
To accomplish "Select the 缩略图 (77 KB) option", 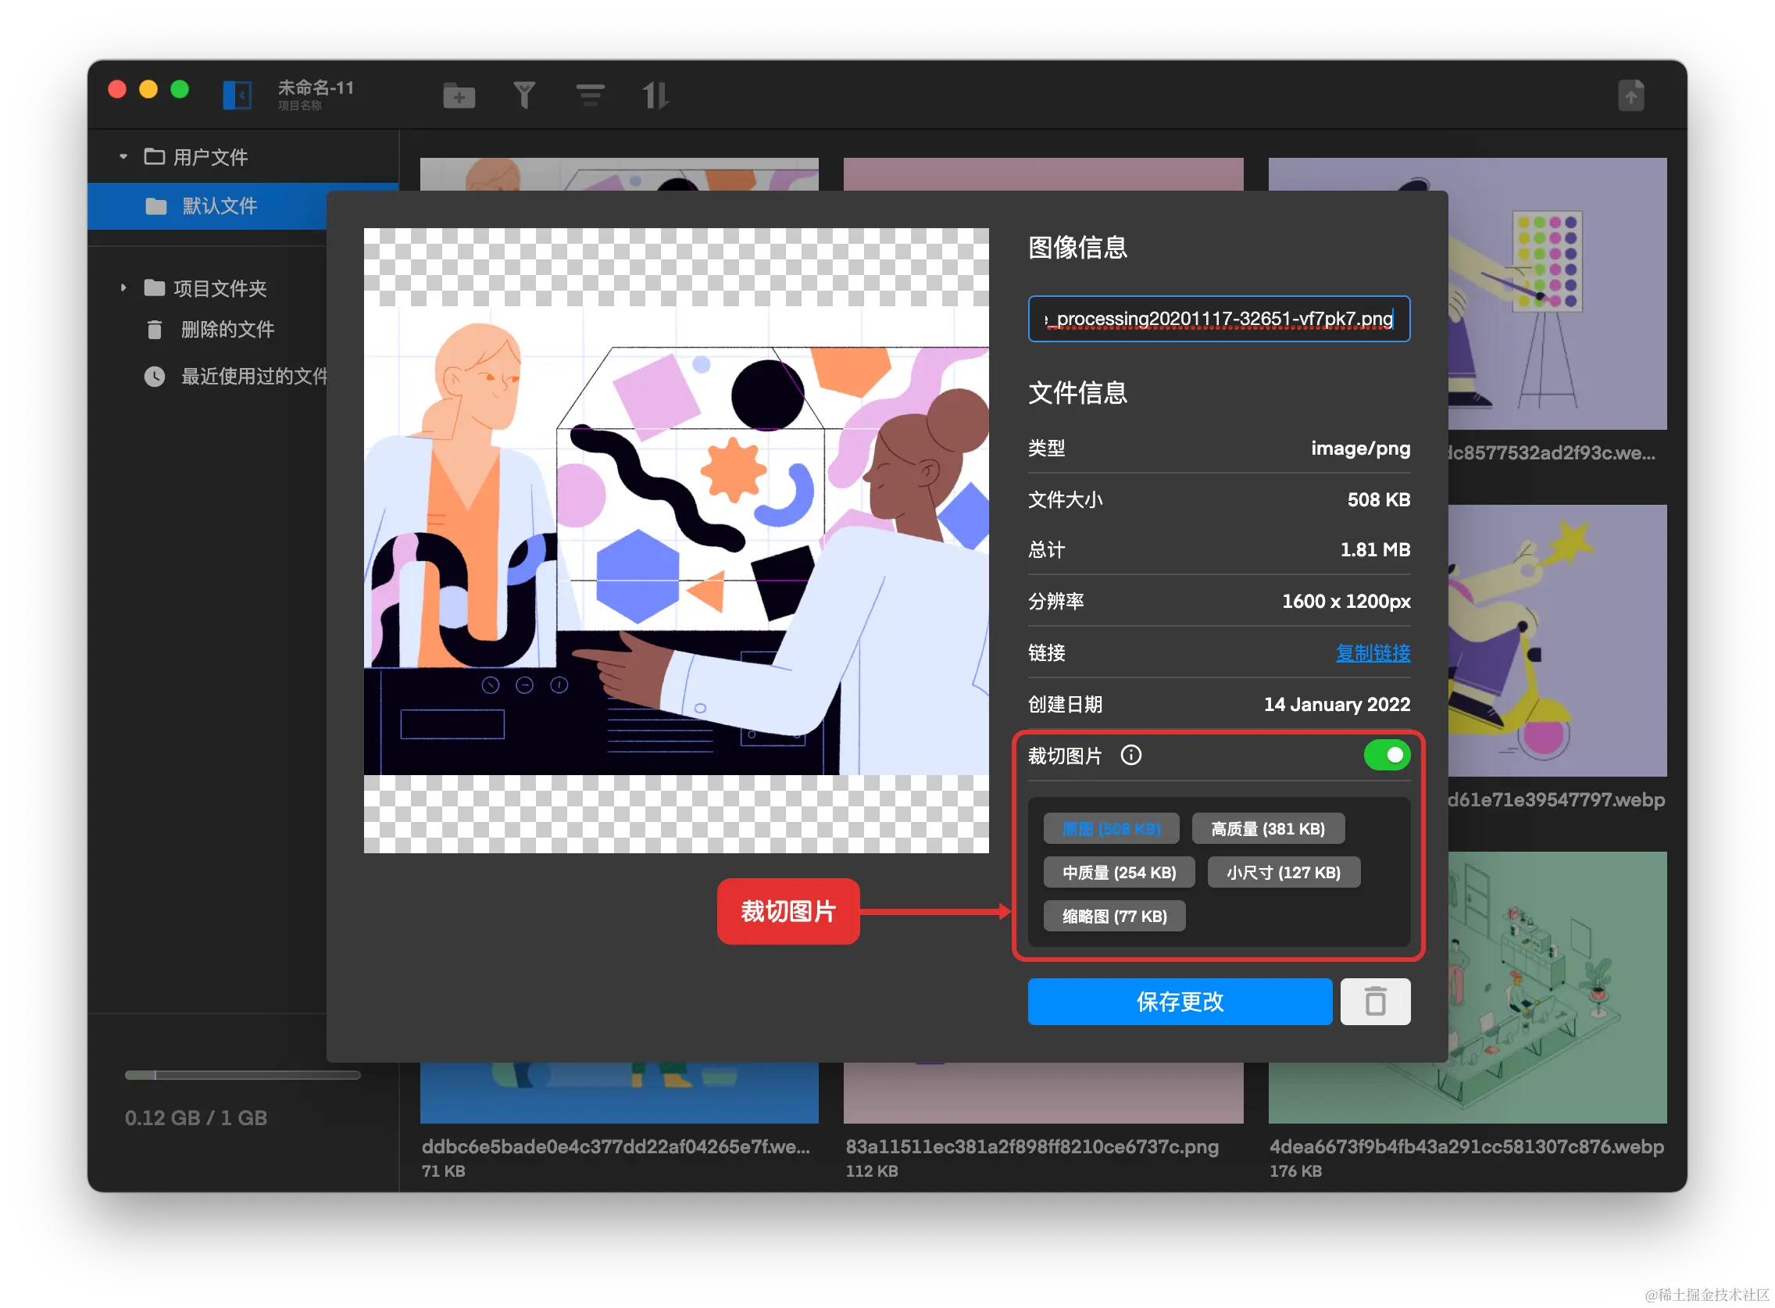I will tap(1114, 916).
